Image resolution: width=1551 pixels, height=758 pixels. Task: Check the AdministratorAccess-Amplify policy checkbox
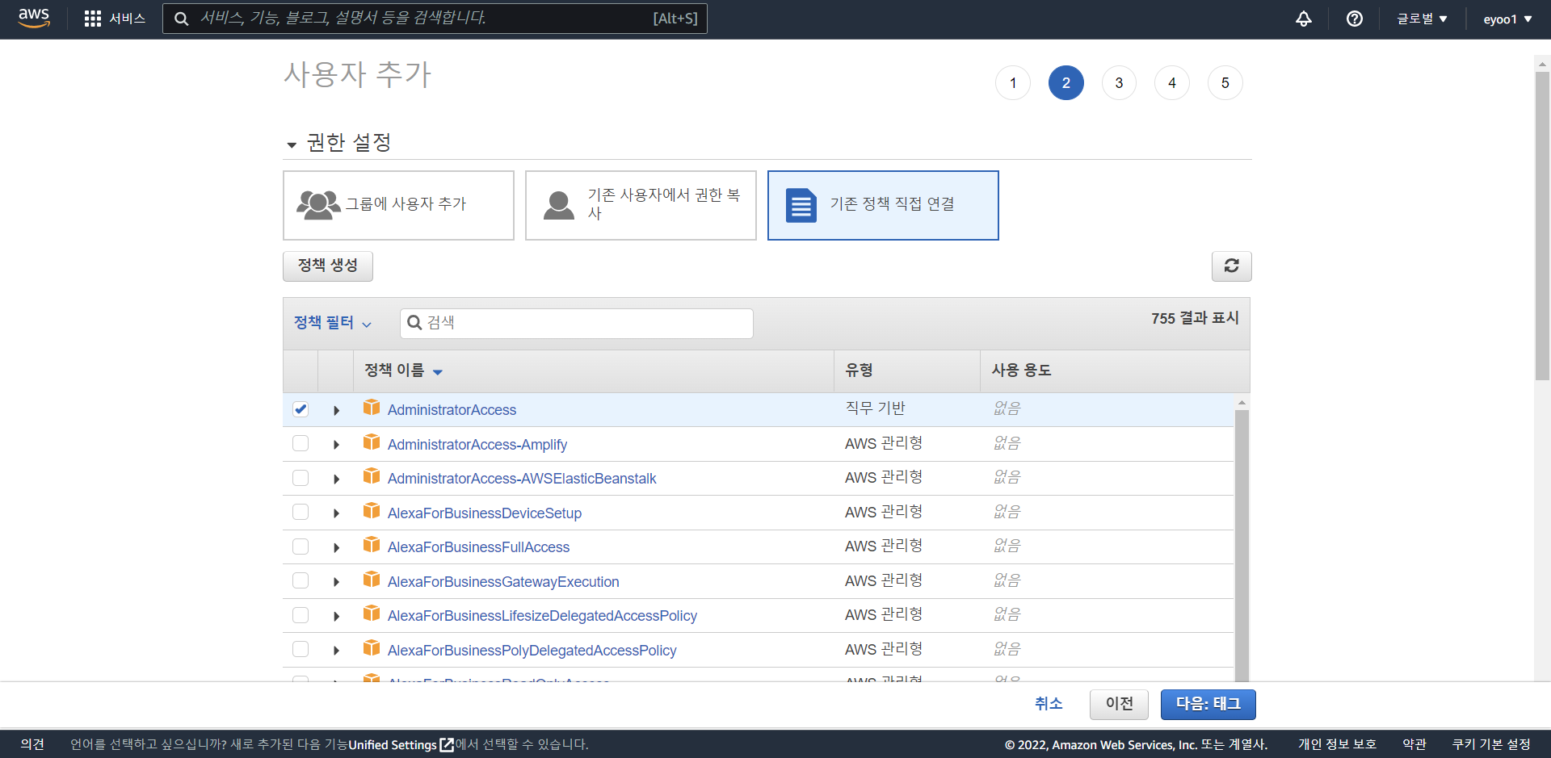[x=301, y=443]
